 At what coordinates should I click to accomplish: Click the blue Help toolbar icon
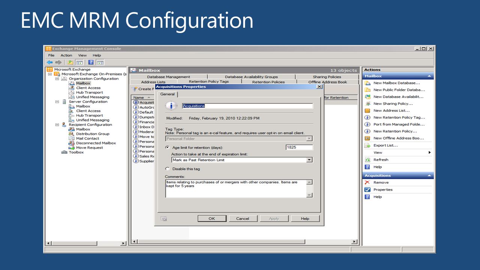click(91, 62)
